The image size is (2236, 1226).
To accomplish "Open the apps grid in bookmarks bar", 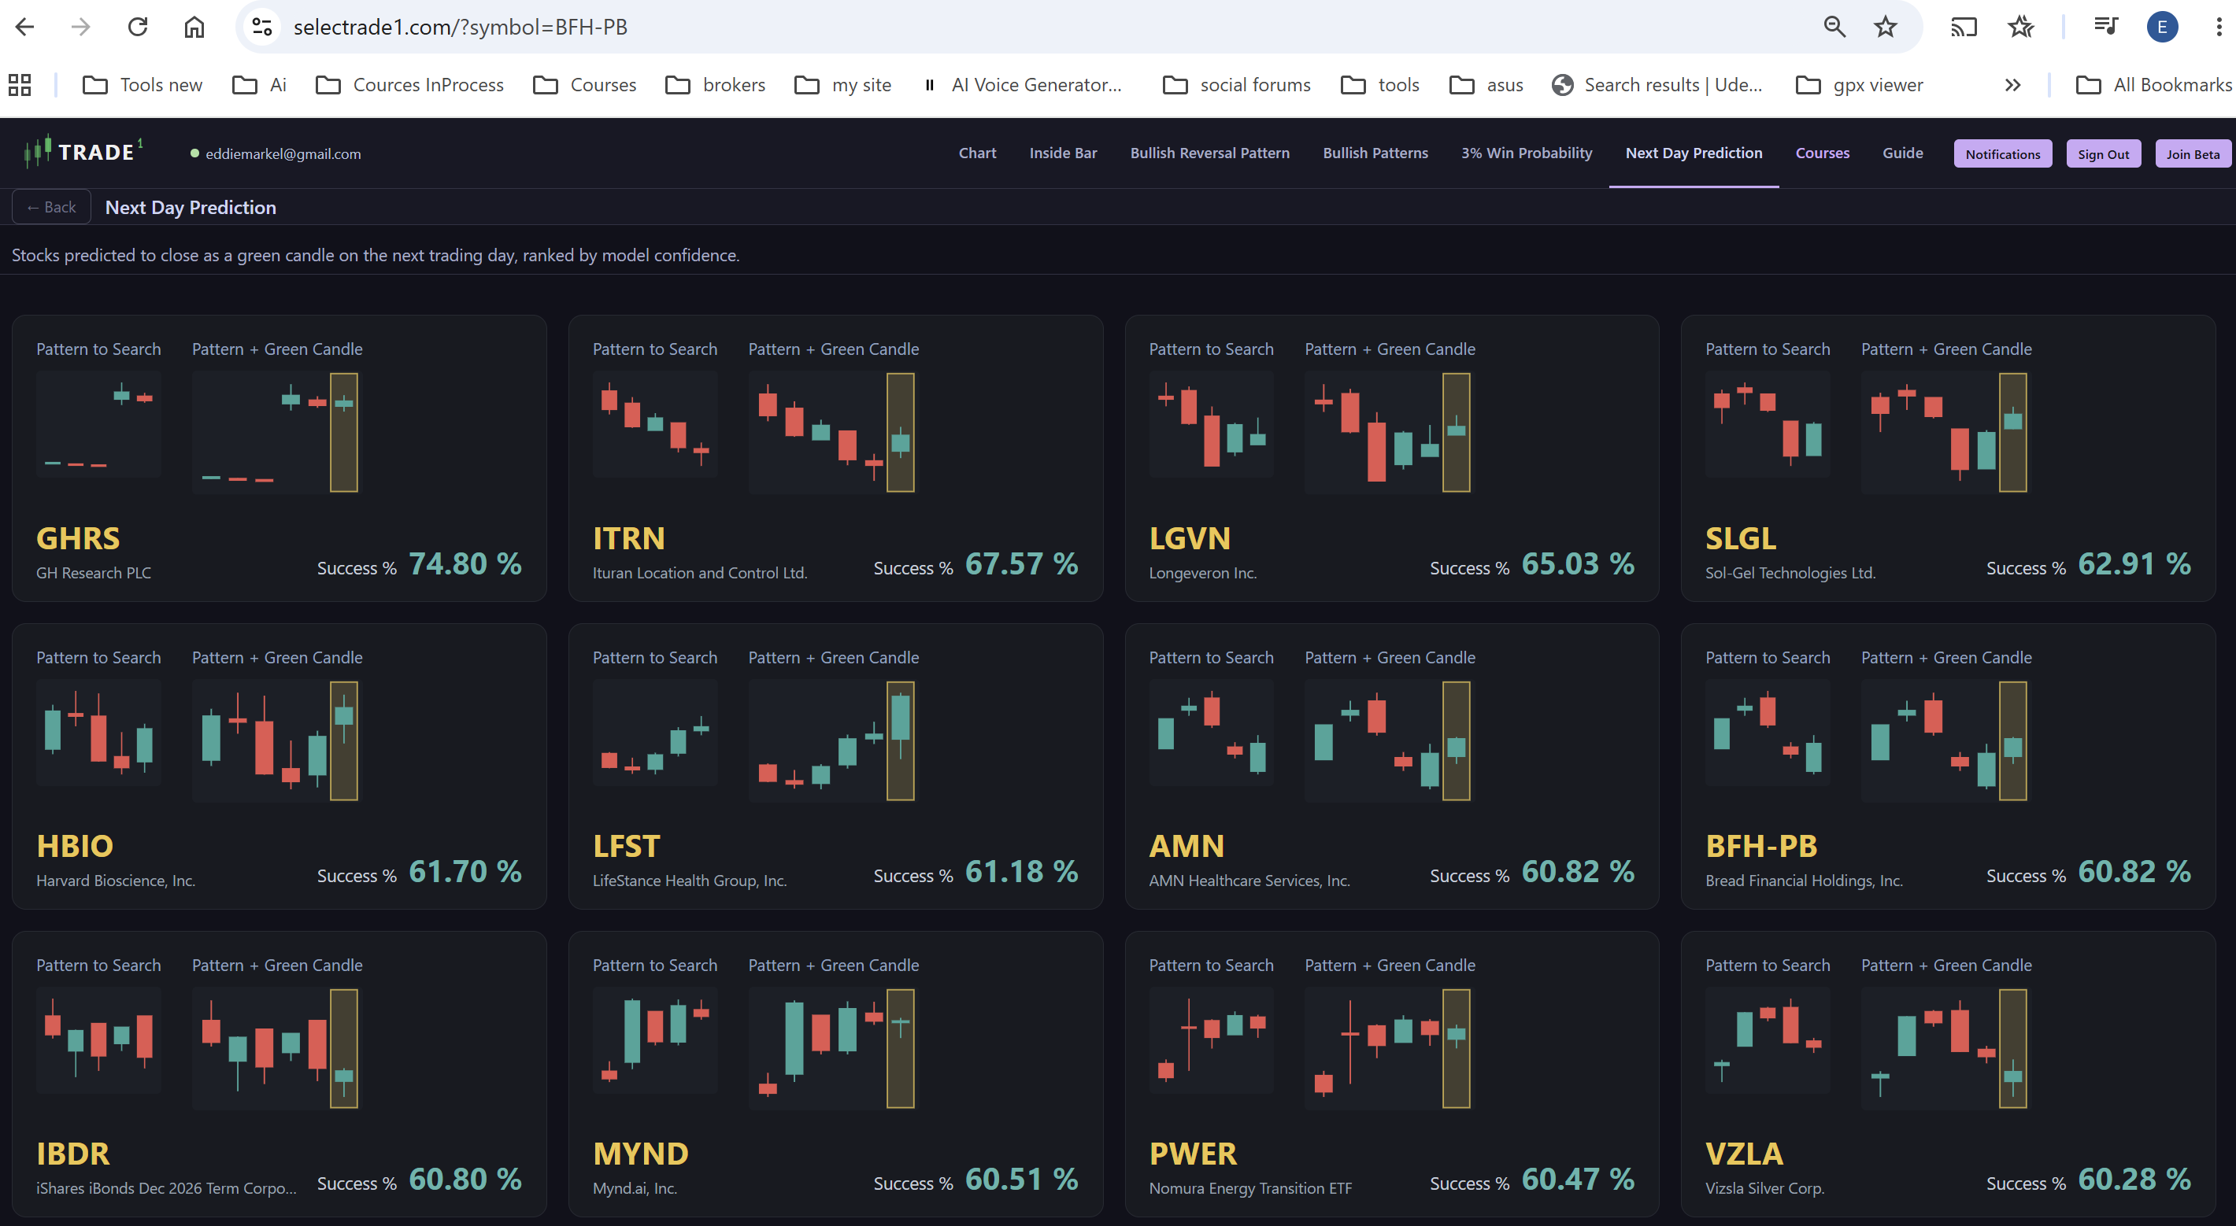I will coord(20,85).
